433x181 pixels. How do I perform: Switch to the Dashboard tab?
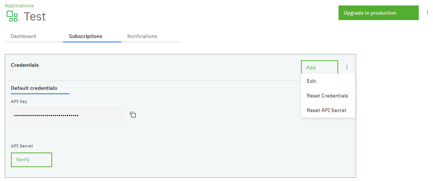click(x=23, y=36)
